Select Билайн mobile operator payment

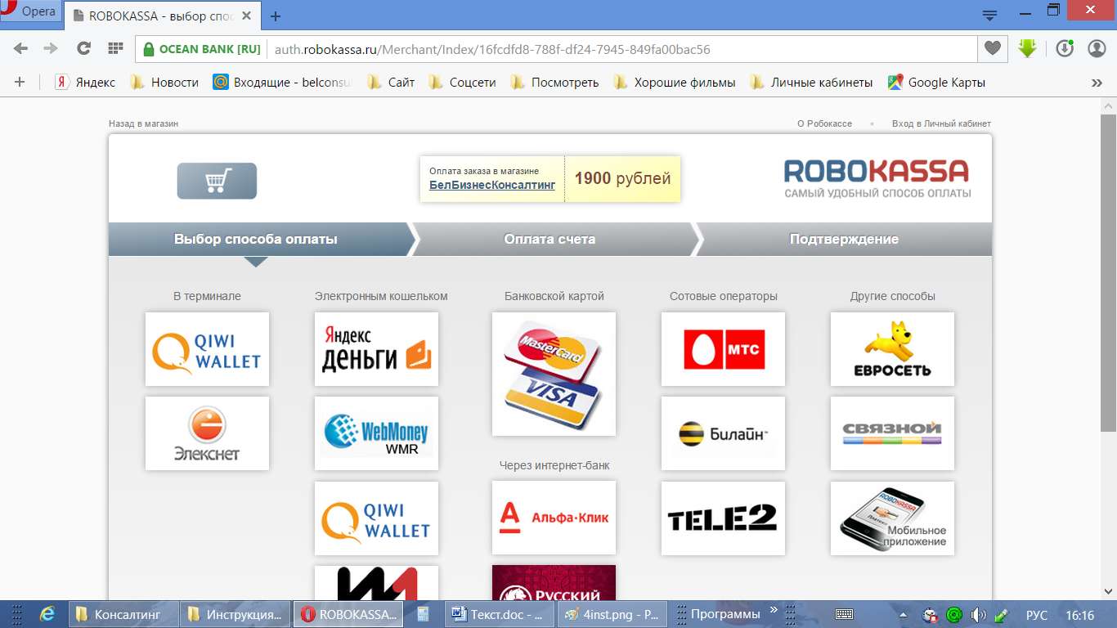[x=723, y=433]
